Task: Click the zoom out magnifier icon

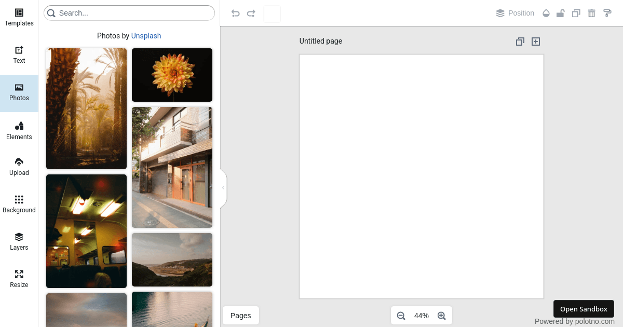Action: click(401, 316)
